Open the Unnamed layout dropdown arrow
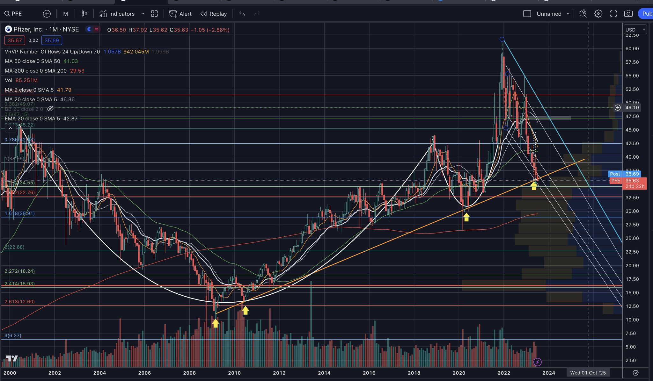 tap(568, 14)
